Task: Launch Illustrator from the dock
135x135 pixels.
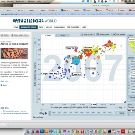Action: [x=46, y=131]
